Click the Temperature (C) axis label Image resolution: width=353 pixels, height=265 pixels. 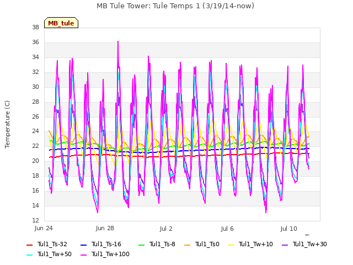click(7, 124)
